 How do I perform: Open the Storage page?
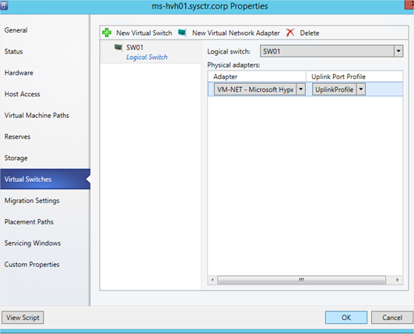coord(16,158)
